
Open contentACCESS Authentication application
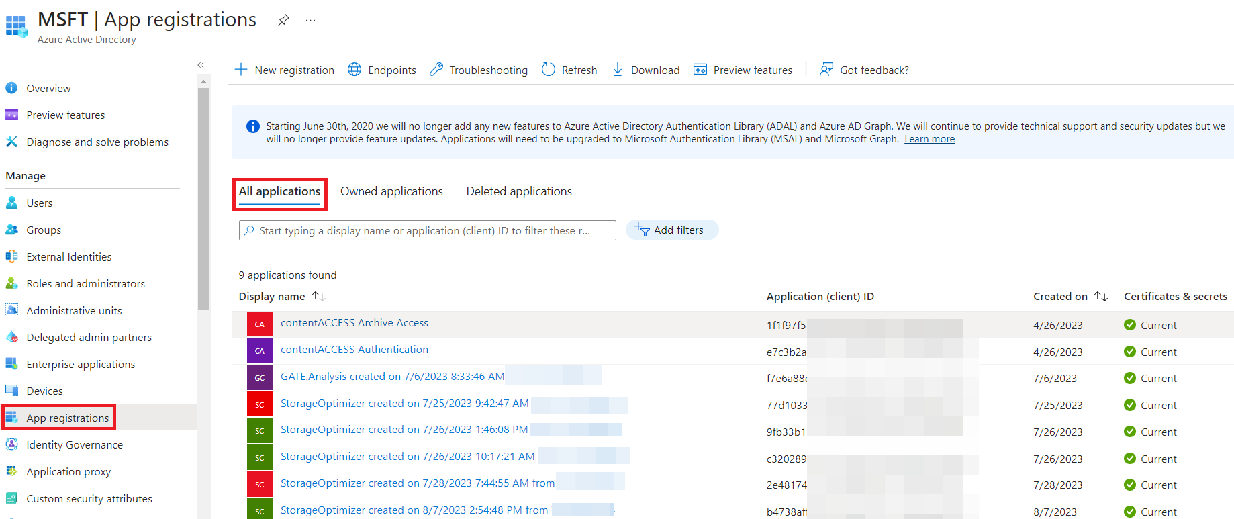point(354,350)
